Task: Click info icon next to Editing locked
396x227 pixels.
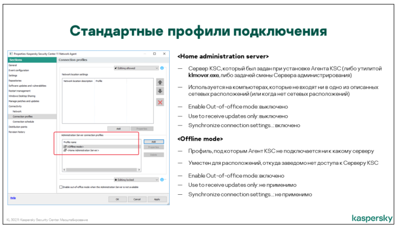Action: point(162,180)
